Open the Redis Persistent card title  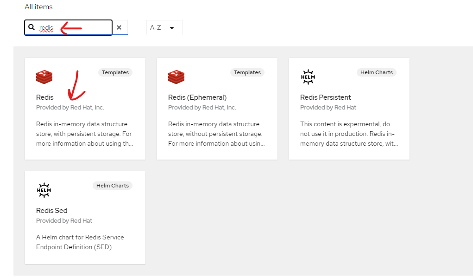click(326, 97)
